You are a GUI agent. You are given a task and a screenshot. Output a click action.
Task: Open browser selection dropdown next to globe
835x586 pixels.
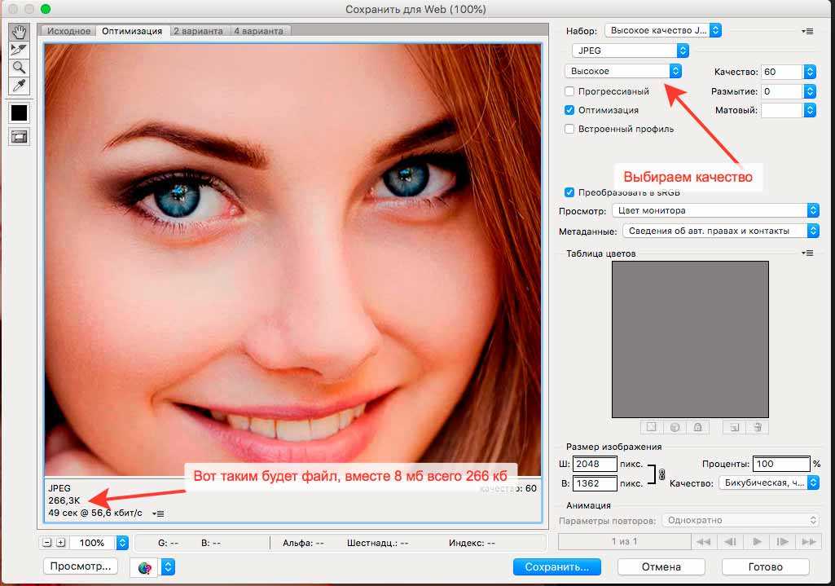pos(168,567)
